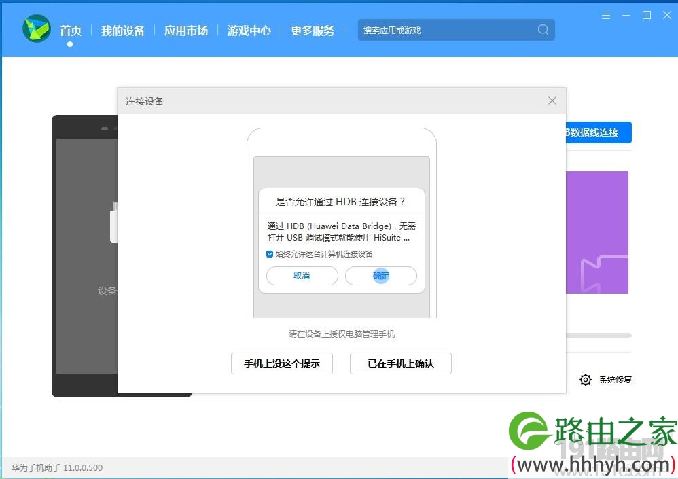Image resolution: width=678 pixels, height=479 pixels.
Task: Toggle 始终允许这台计算机连接设备 checkbox
Action: coord(270,254)
